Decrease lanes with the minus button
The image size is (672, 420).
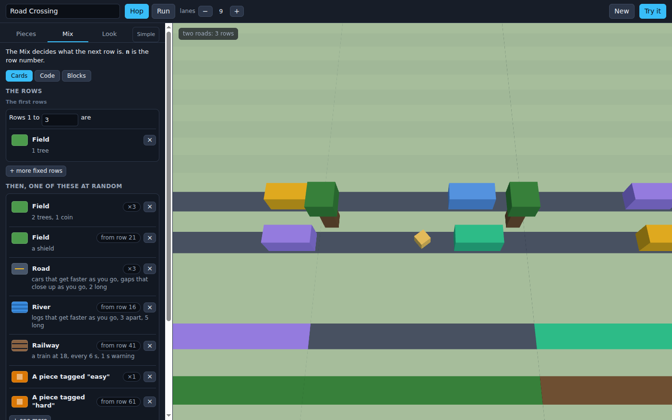(205, 11)
